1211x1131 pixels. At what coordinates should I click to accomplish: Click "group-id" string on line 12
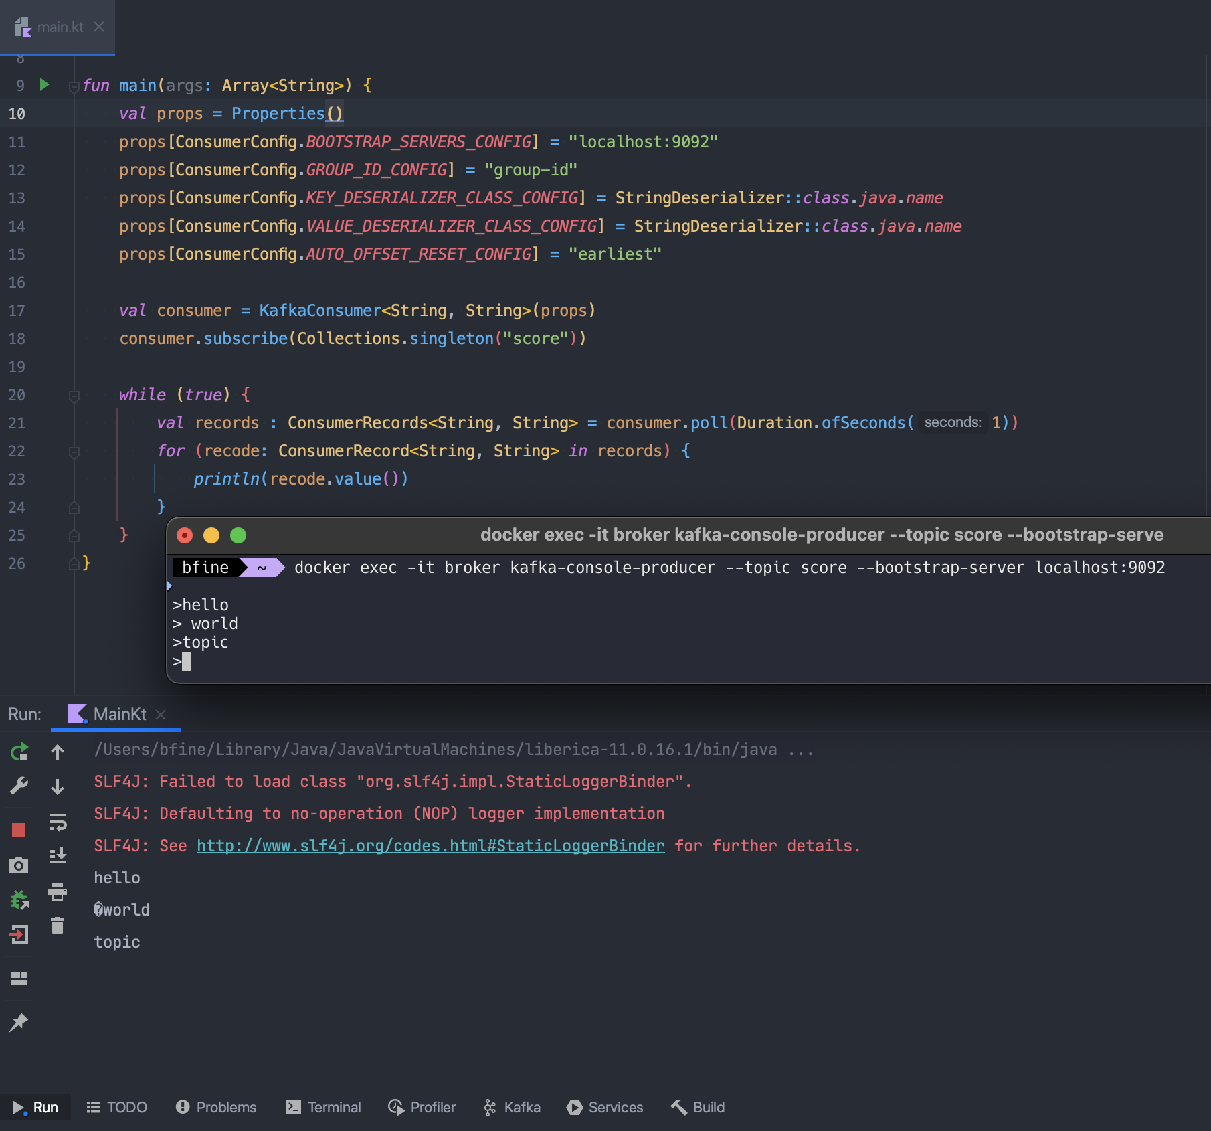[x=531, y=169]
